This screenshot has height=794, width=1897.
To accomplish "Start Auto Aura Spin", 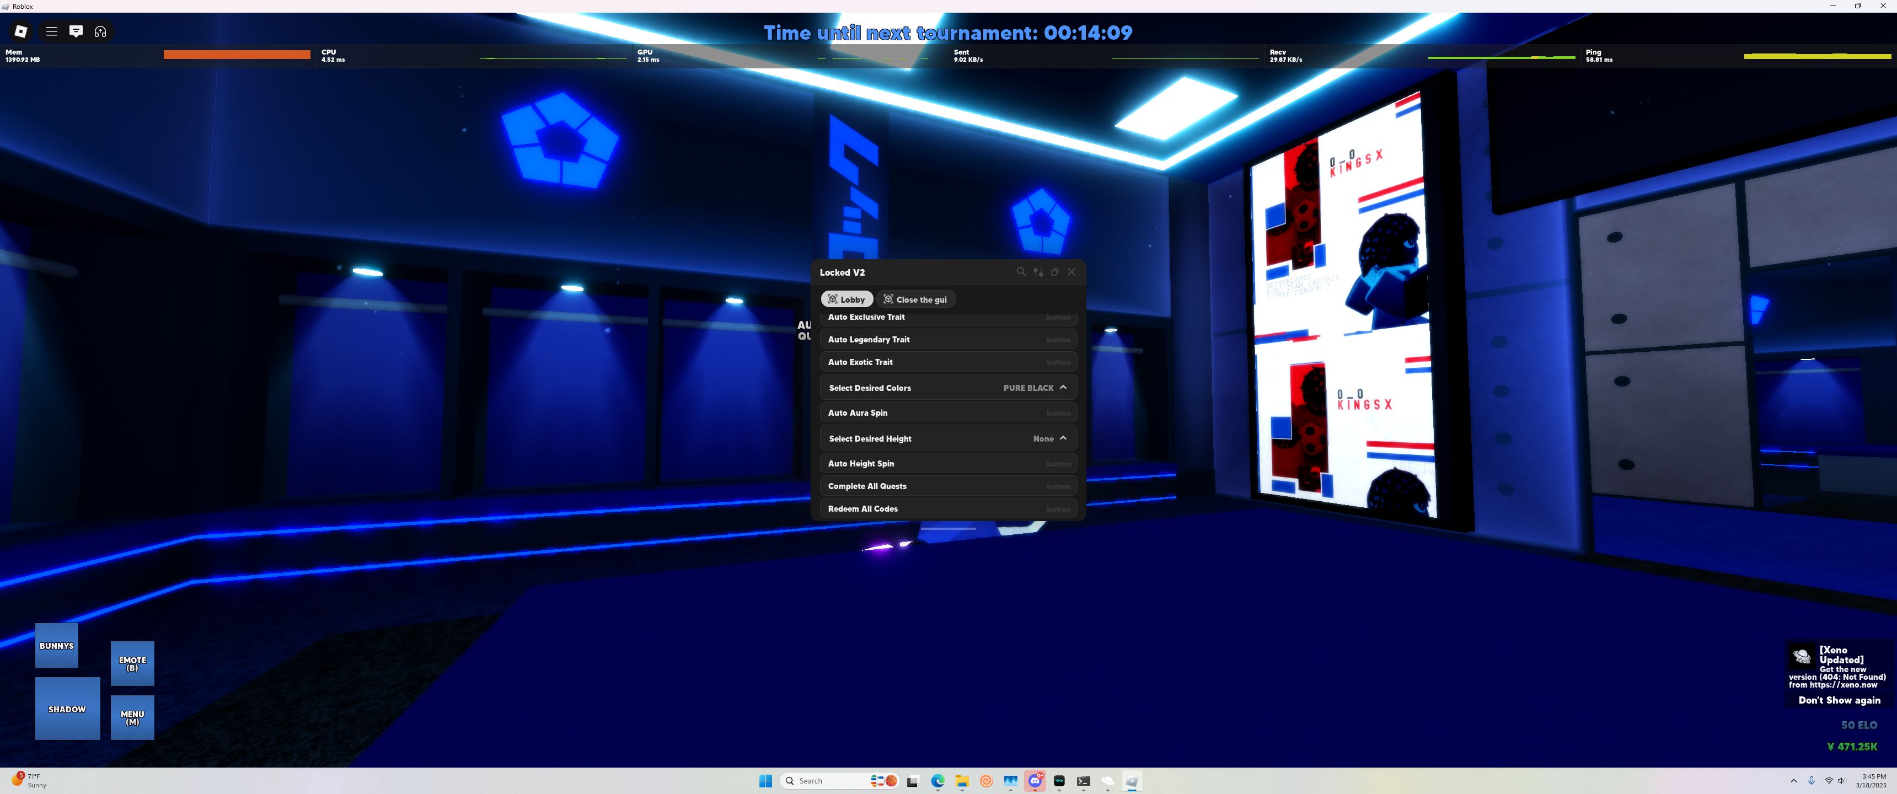I will coord(949,413).
